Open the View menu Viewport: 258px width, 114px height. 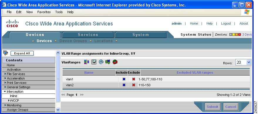coord(29,12)
